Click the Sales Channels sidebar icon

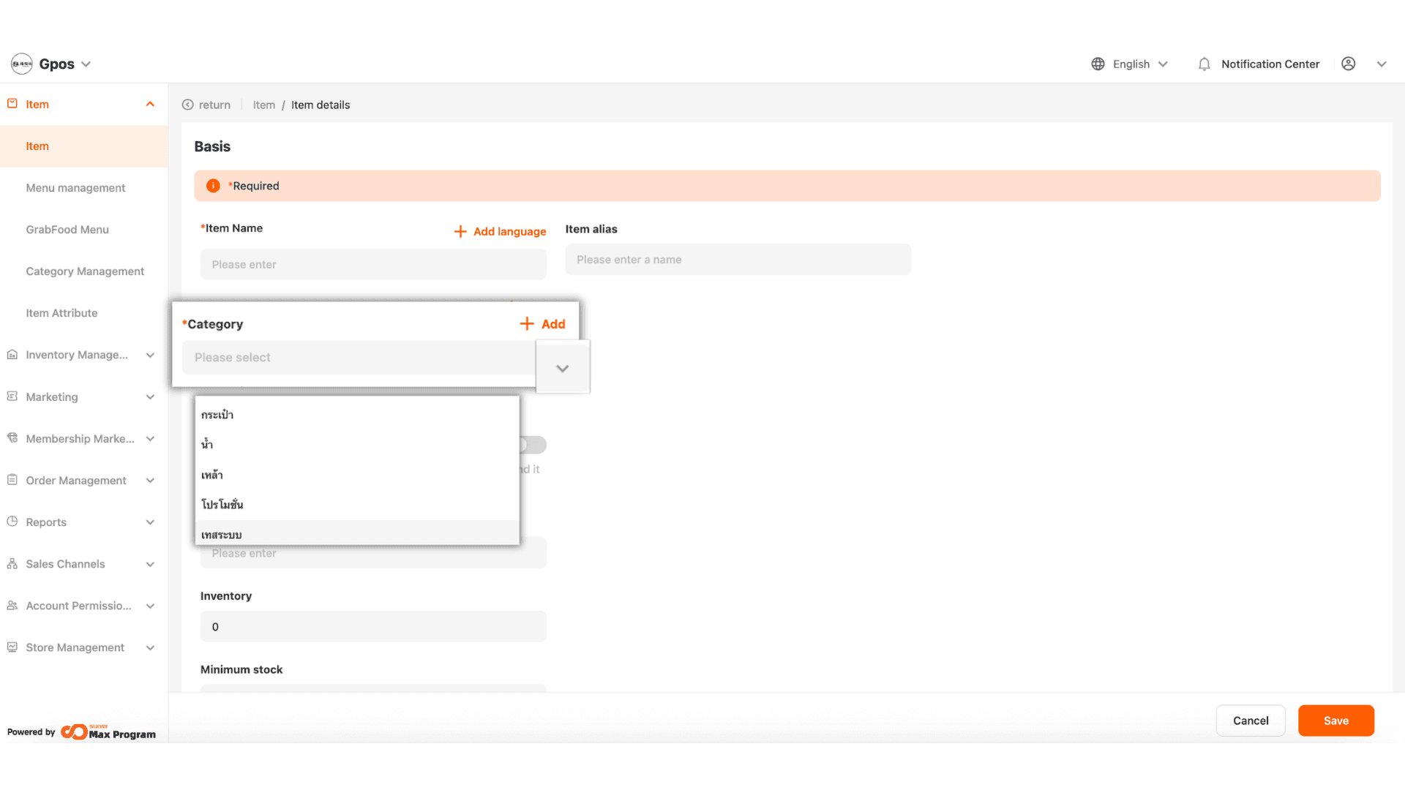12,564
